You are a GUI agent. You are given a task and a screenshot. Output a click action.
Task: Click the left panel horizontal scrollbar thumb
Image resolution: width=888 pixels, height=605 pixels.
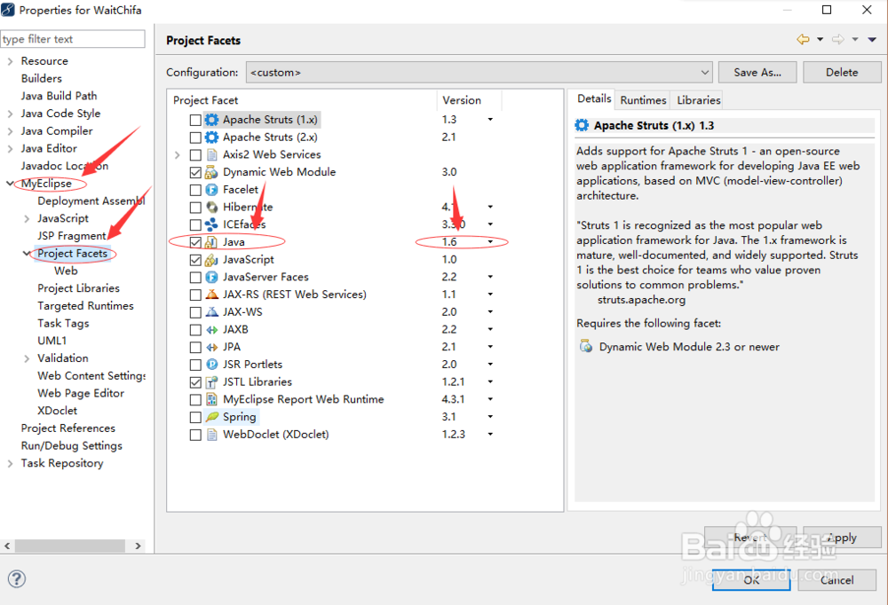click(x=69, y=546)
